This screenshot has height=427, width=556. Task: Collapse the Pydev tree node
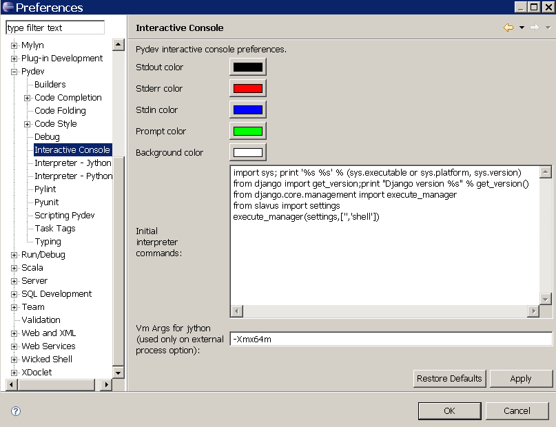click(14, 72)
